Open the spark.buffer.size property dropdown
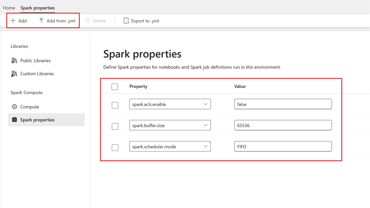 [206, 125]
